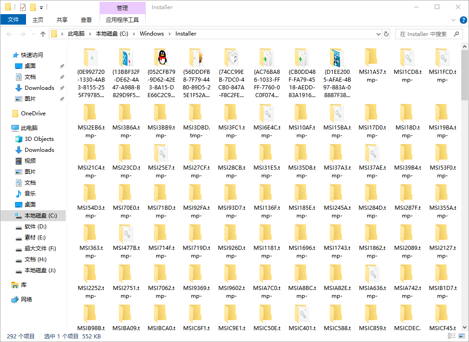This screenshot has width=469, height=342.
Task: Click the 管理 contextual tab header
Action: 122,8
